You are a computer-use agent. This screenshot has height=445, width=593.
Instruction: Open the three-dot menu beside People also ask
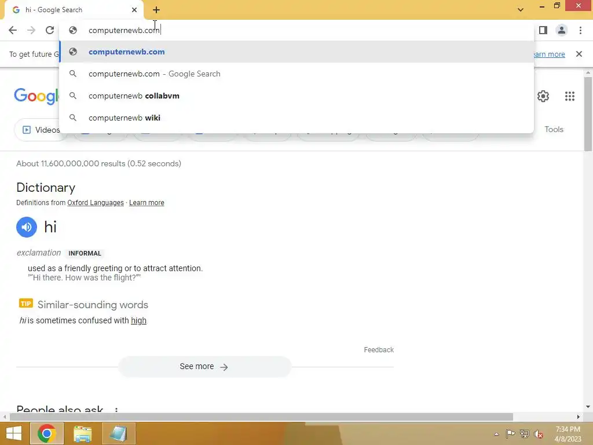coord(116,410)
